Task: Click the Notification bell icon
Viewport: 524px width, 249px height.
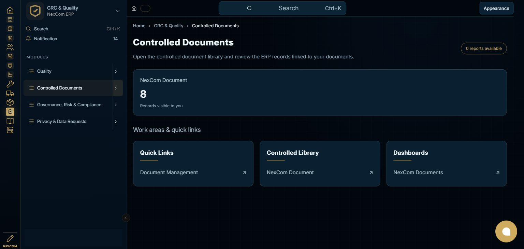Action: point(29,39)
